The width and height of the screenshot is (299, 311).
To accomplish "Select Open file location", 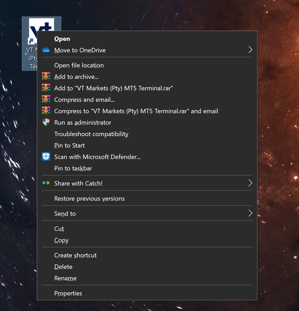I will [147, 65].
